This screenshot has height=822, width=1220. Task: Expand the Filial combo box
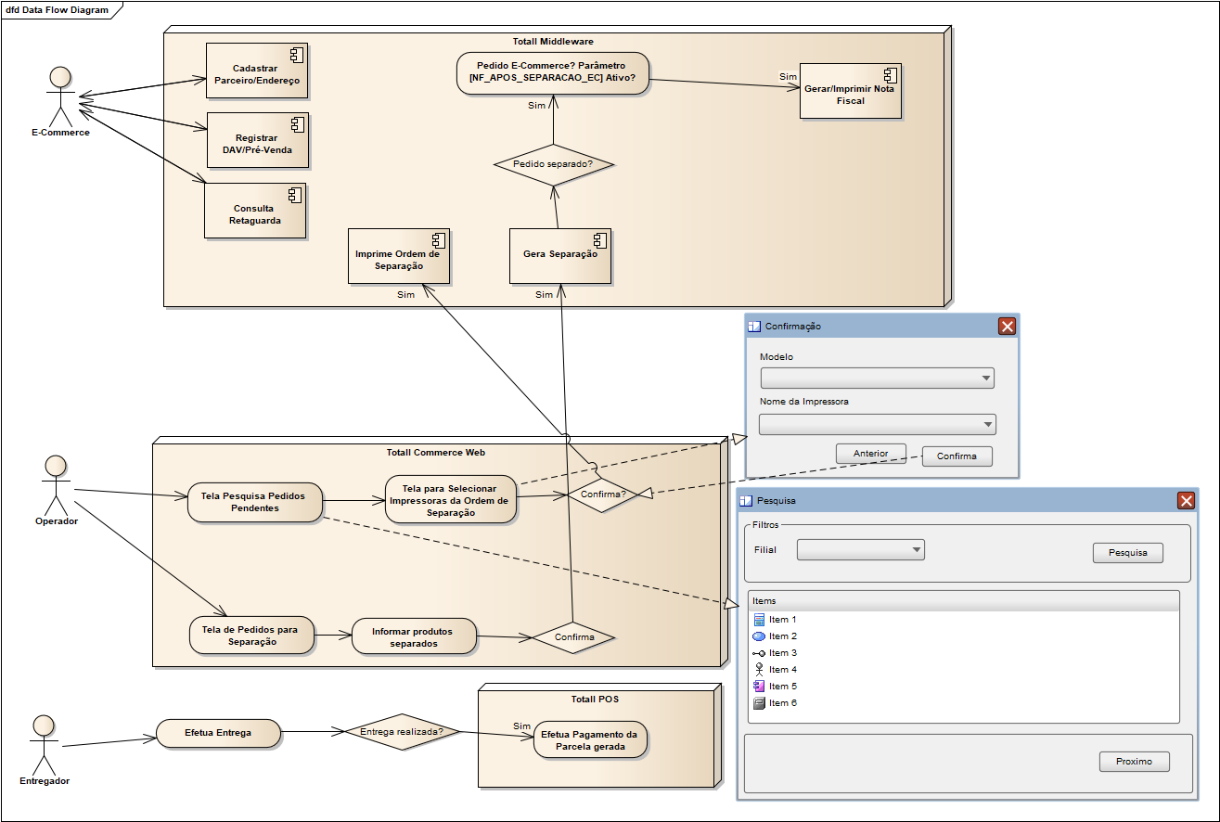(861, 550)
